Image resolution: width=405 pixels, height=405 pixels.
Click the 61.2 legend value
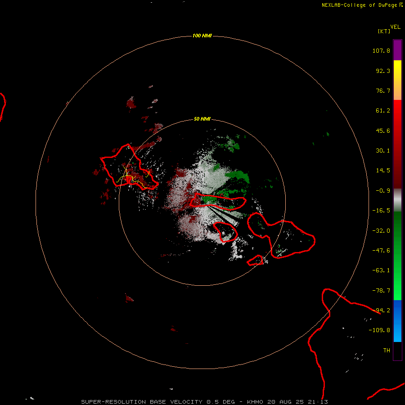click(x=383, y=111)
